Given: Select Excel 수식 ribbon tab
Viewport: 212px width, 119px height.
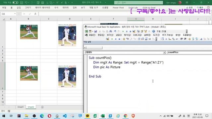Looking at the screenshot, I should pos(56,8).
